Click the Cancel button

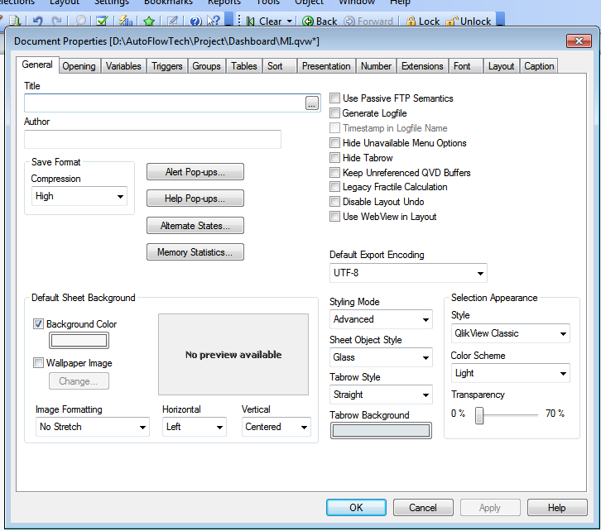[423, 508]
